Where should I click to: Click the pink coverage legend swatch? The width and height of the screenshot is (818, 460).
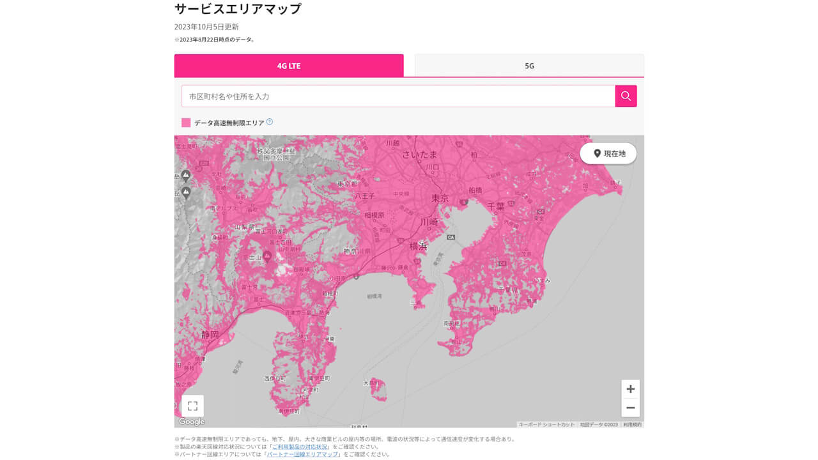pyautogui.click(x=186, y=121)
